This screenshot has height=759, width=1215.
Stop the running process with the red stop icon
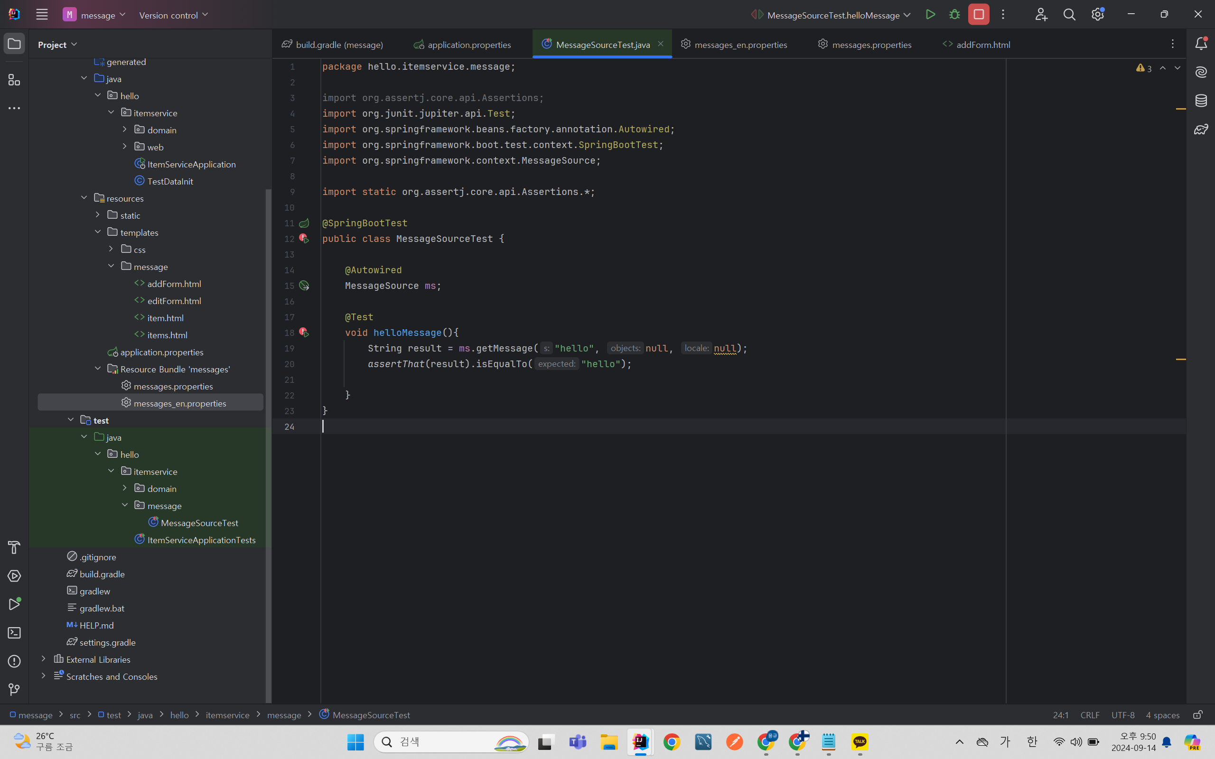click(x=979, y=15)
